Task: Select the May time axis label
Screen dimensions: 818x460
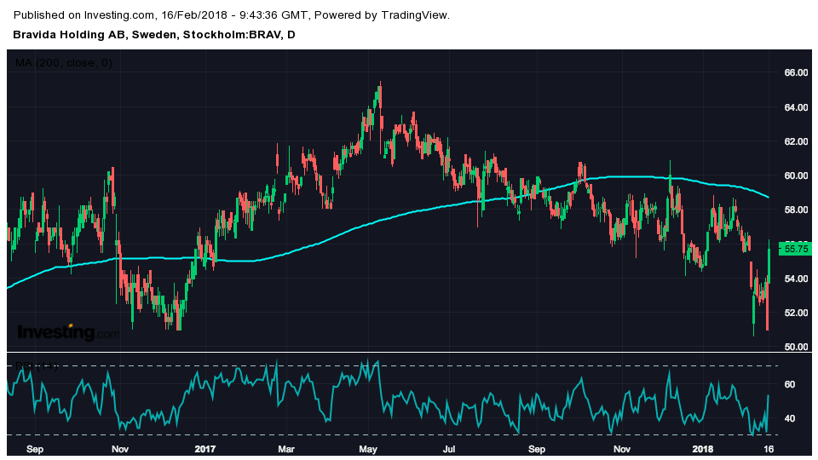Action: pyautogui.click(x=368, y=449)
